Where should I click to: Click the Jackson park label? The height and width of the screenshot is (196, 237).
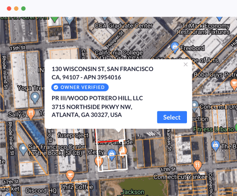click(x=132, y=192)
